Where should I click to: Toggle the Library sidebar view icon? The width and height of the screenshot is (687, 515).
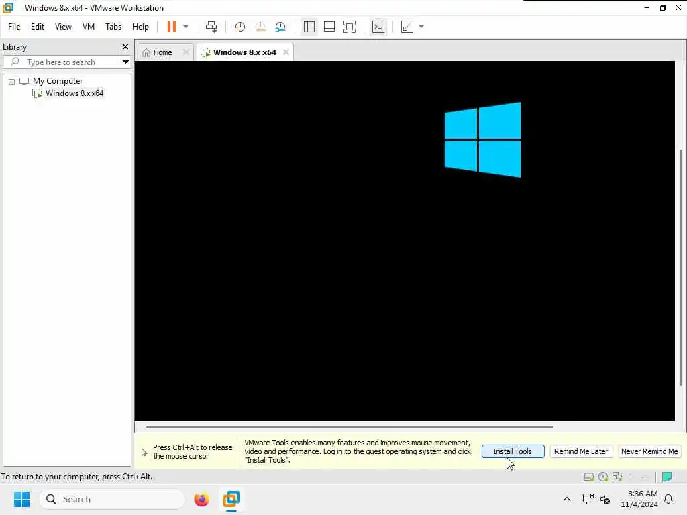pos(309,27)
